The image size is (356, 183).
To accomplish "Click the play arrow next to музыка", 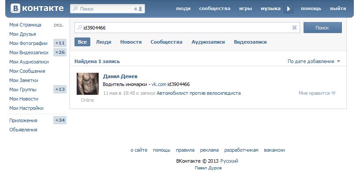I will point(289,9).
